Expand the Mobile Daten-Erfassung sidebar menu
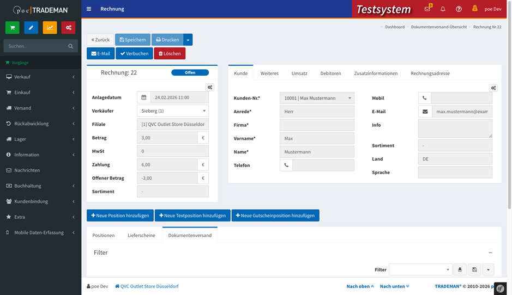This screenshot has height=295, width=512. coord(40,232)
